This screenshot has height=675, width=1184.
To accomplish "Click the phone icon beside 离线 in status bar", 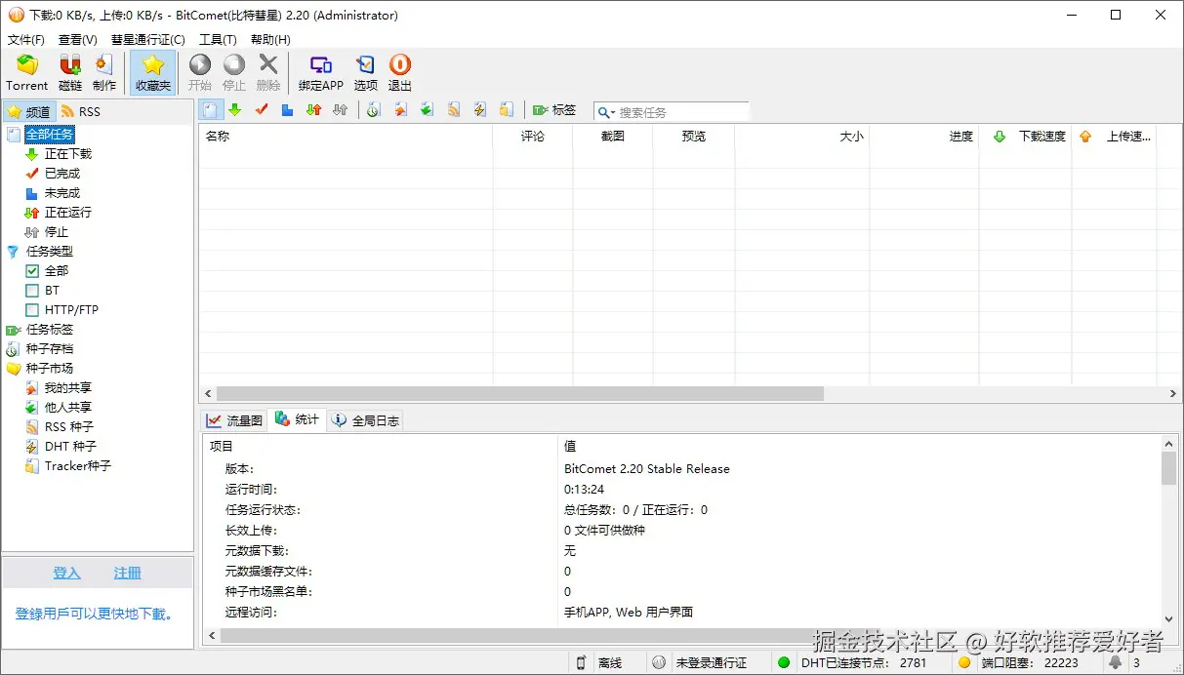I will 581,663.
